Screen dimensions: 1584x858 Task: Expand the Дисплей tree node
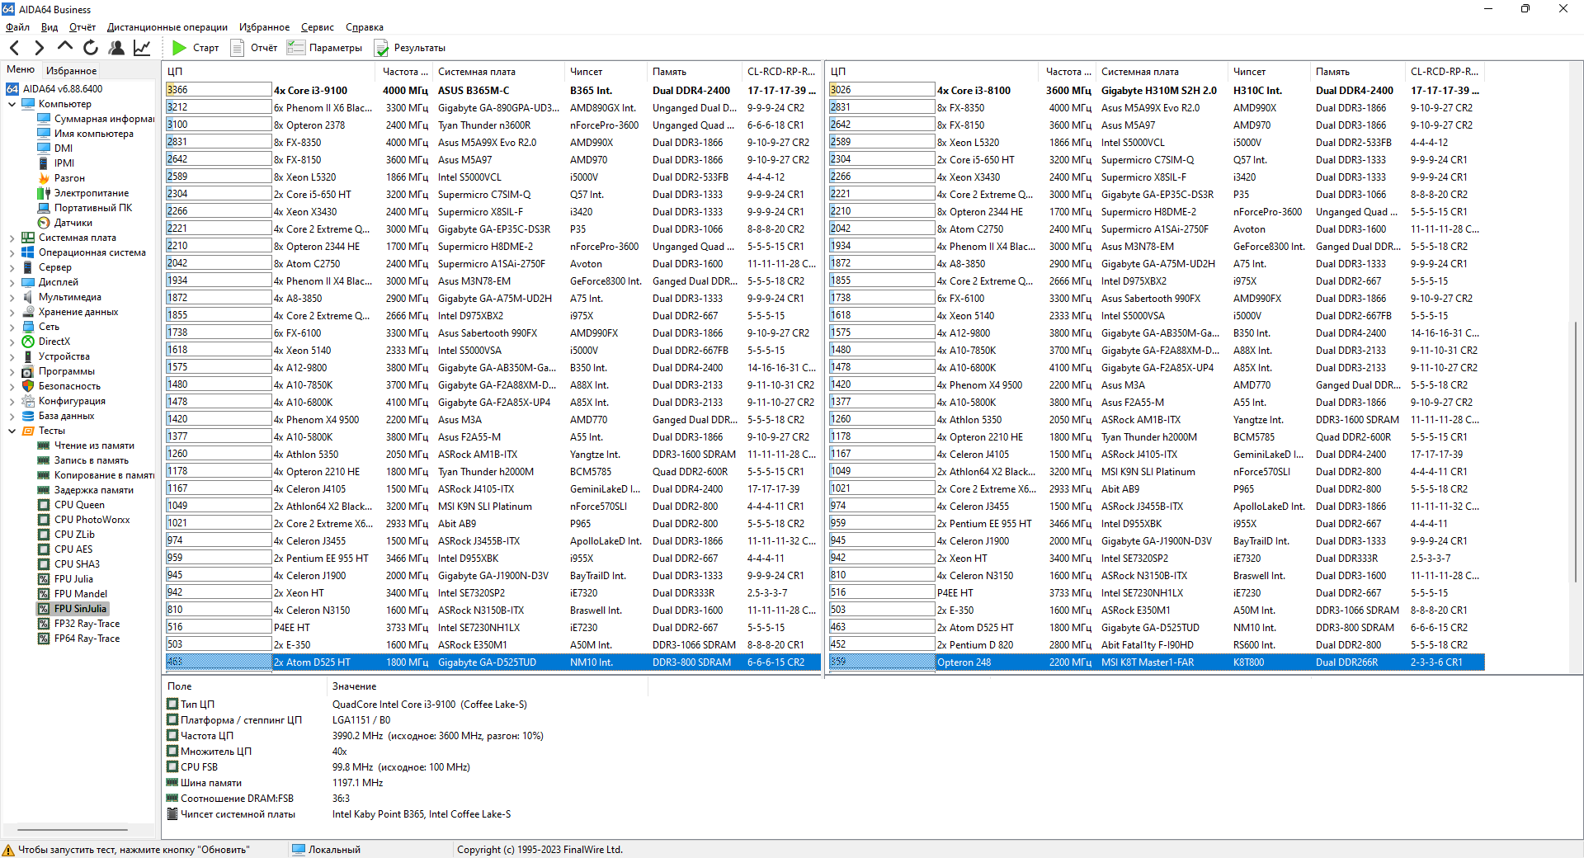pos(12,282)
